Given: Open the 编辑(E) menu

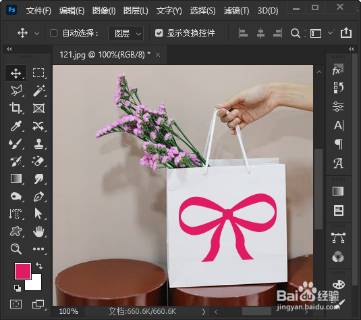Looking at the screenshot, I should (72, 11).
